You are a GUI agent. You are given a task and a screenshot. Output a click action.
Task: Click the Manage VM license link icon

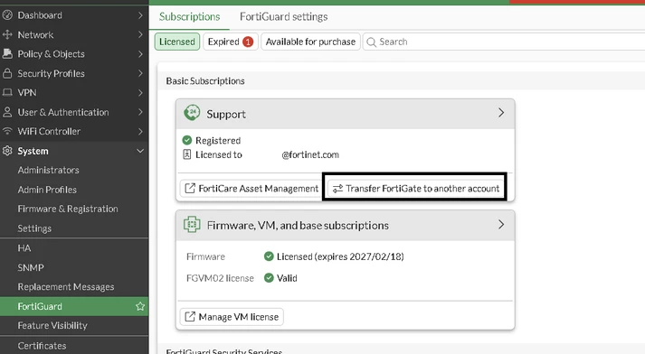[190, 317]
